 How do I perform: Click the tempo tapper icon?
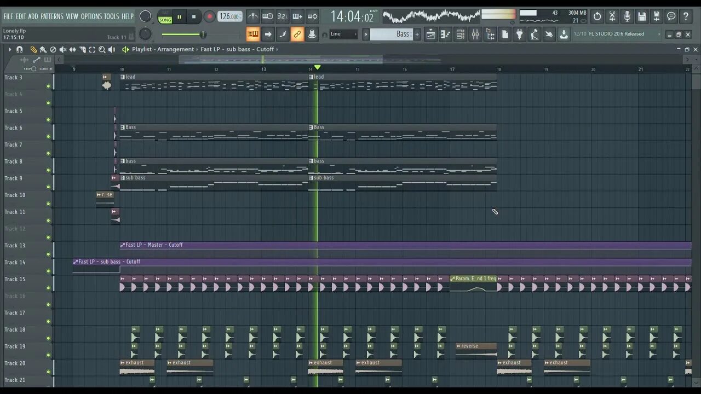click(x=535, y=34)
